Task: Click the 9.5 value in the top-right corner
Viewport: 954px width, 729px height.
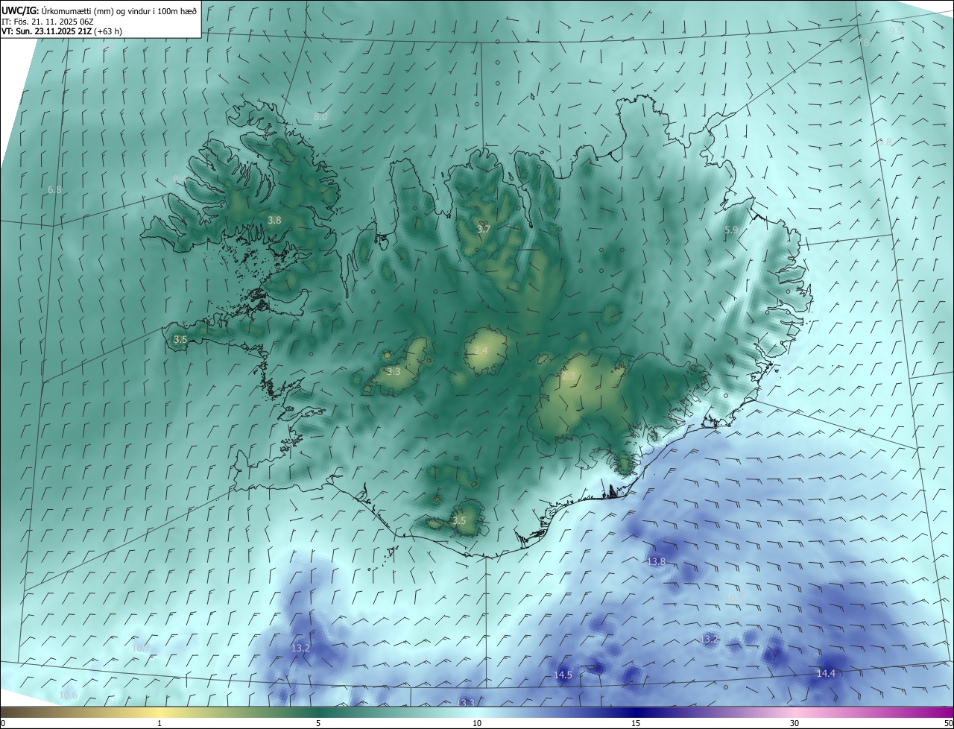Action: click(x=896, y=30)
